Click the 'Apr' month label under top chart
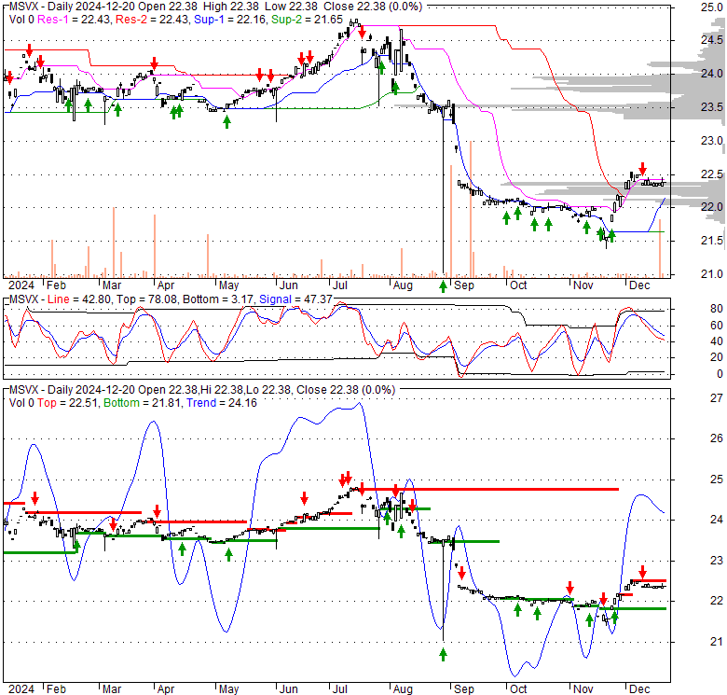Viewport: 727px width, 695px height. coord(166,285)
